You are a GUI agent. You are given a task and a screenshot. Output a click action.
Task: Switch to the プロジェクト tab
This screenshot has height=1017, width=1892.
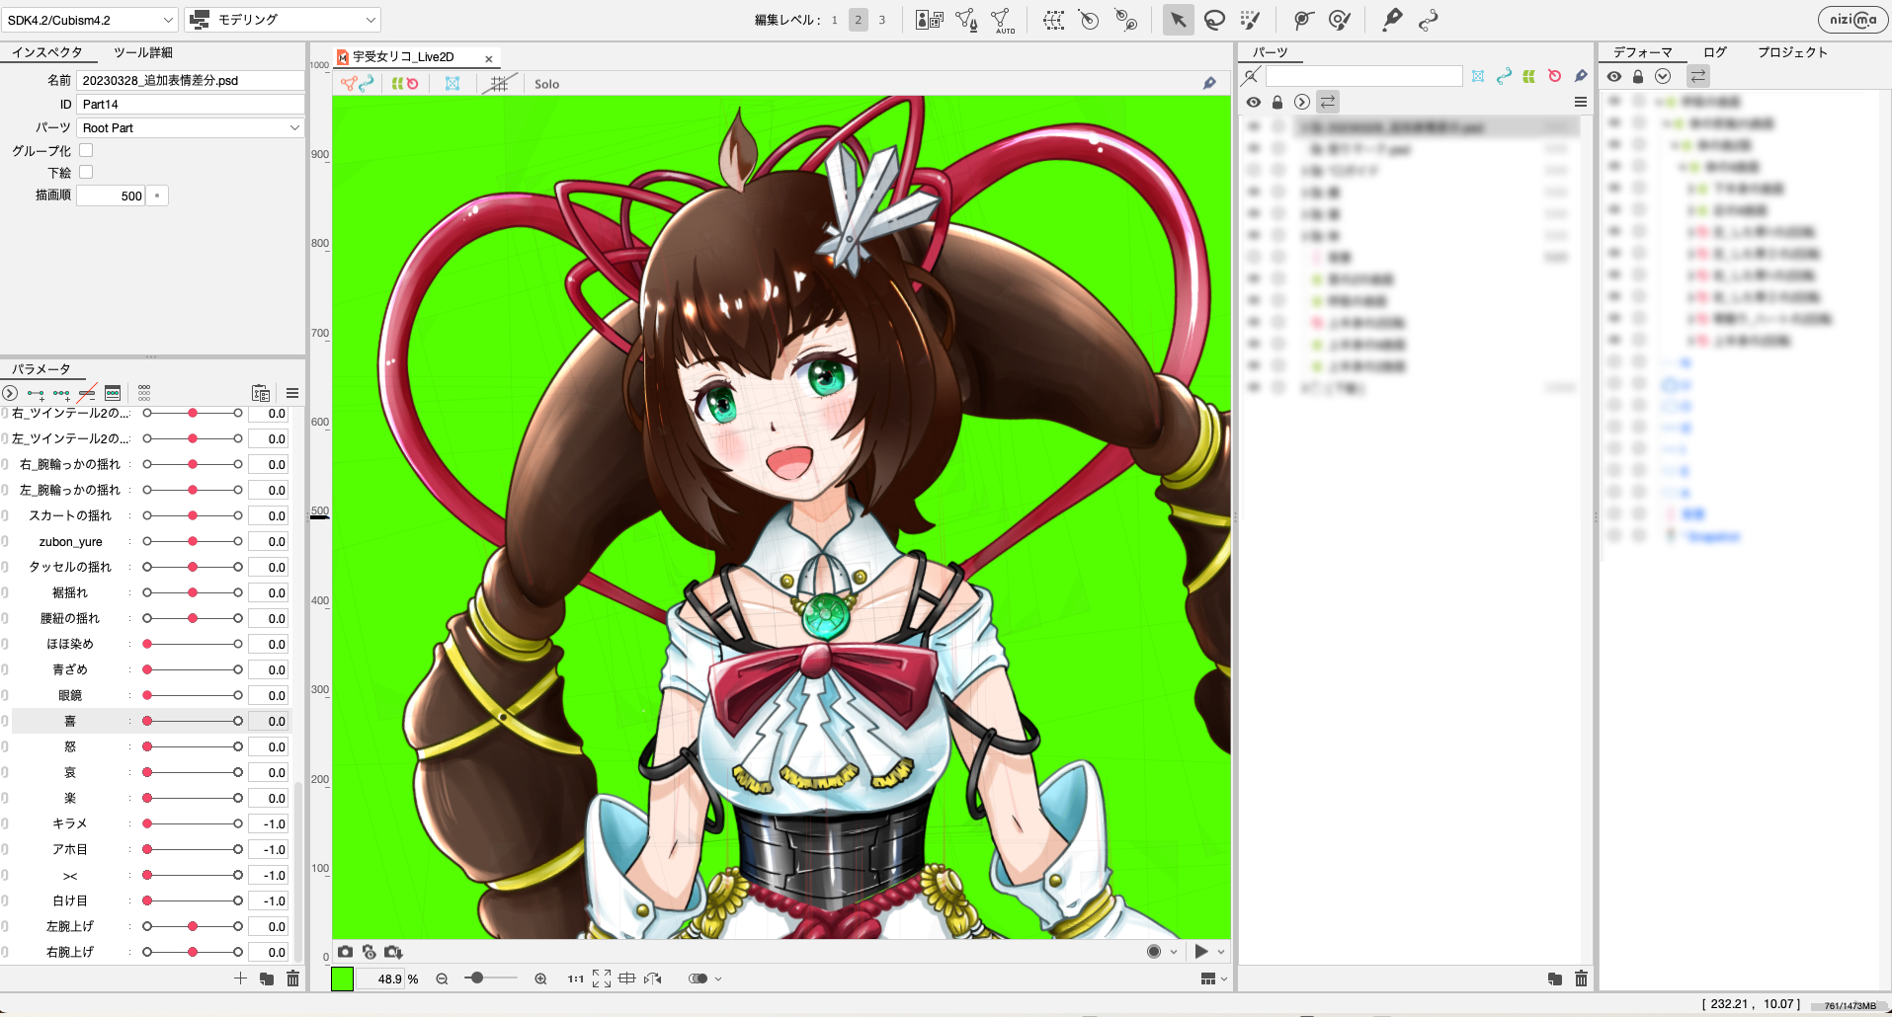click(x=1792, y=52)
